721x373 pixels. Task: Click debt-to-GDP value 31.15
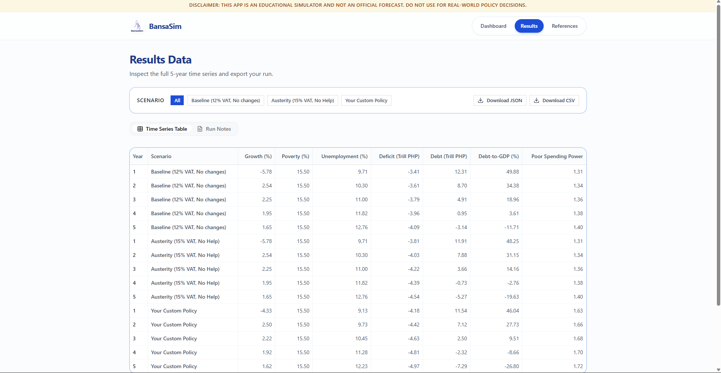pos(512,255)
